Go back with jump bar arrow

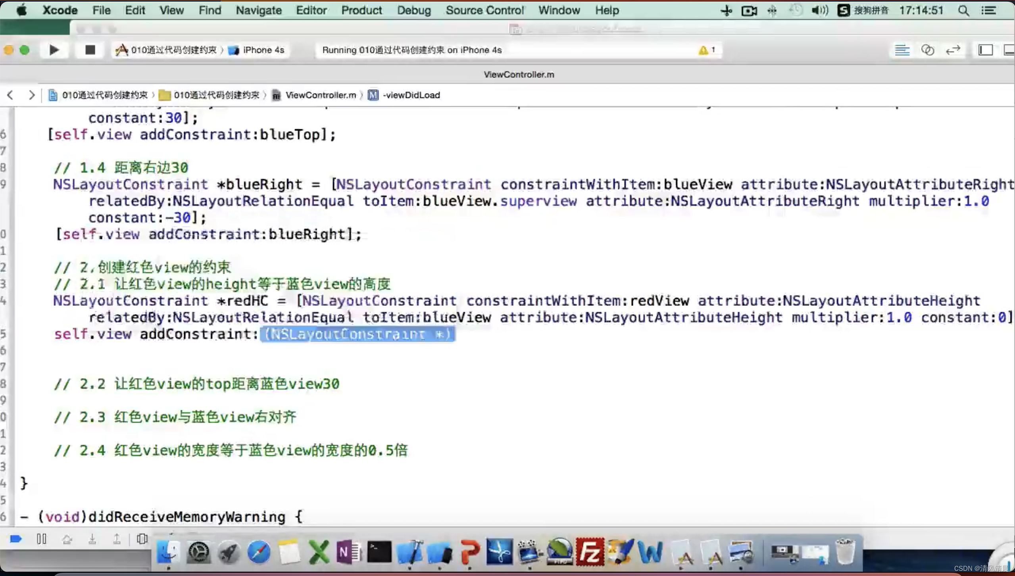pyautogui.click(x=10, y=95)
